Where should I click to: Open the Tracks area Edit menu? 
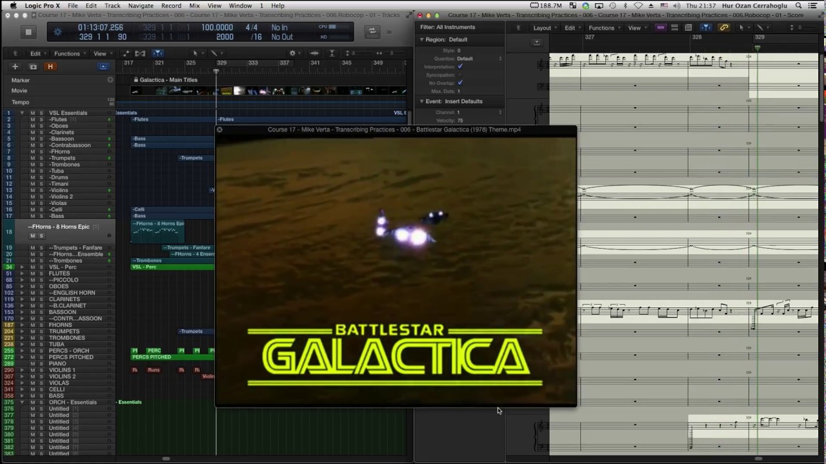point(38,53)
